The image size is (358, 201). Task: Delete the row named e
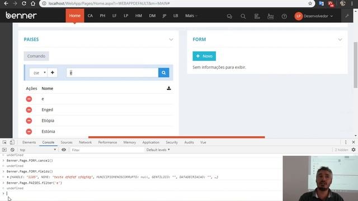point(29,99)
